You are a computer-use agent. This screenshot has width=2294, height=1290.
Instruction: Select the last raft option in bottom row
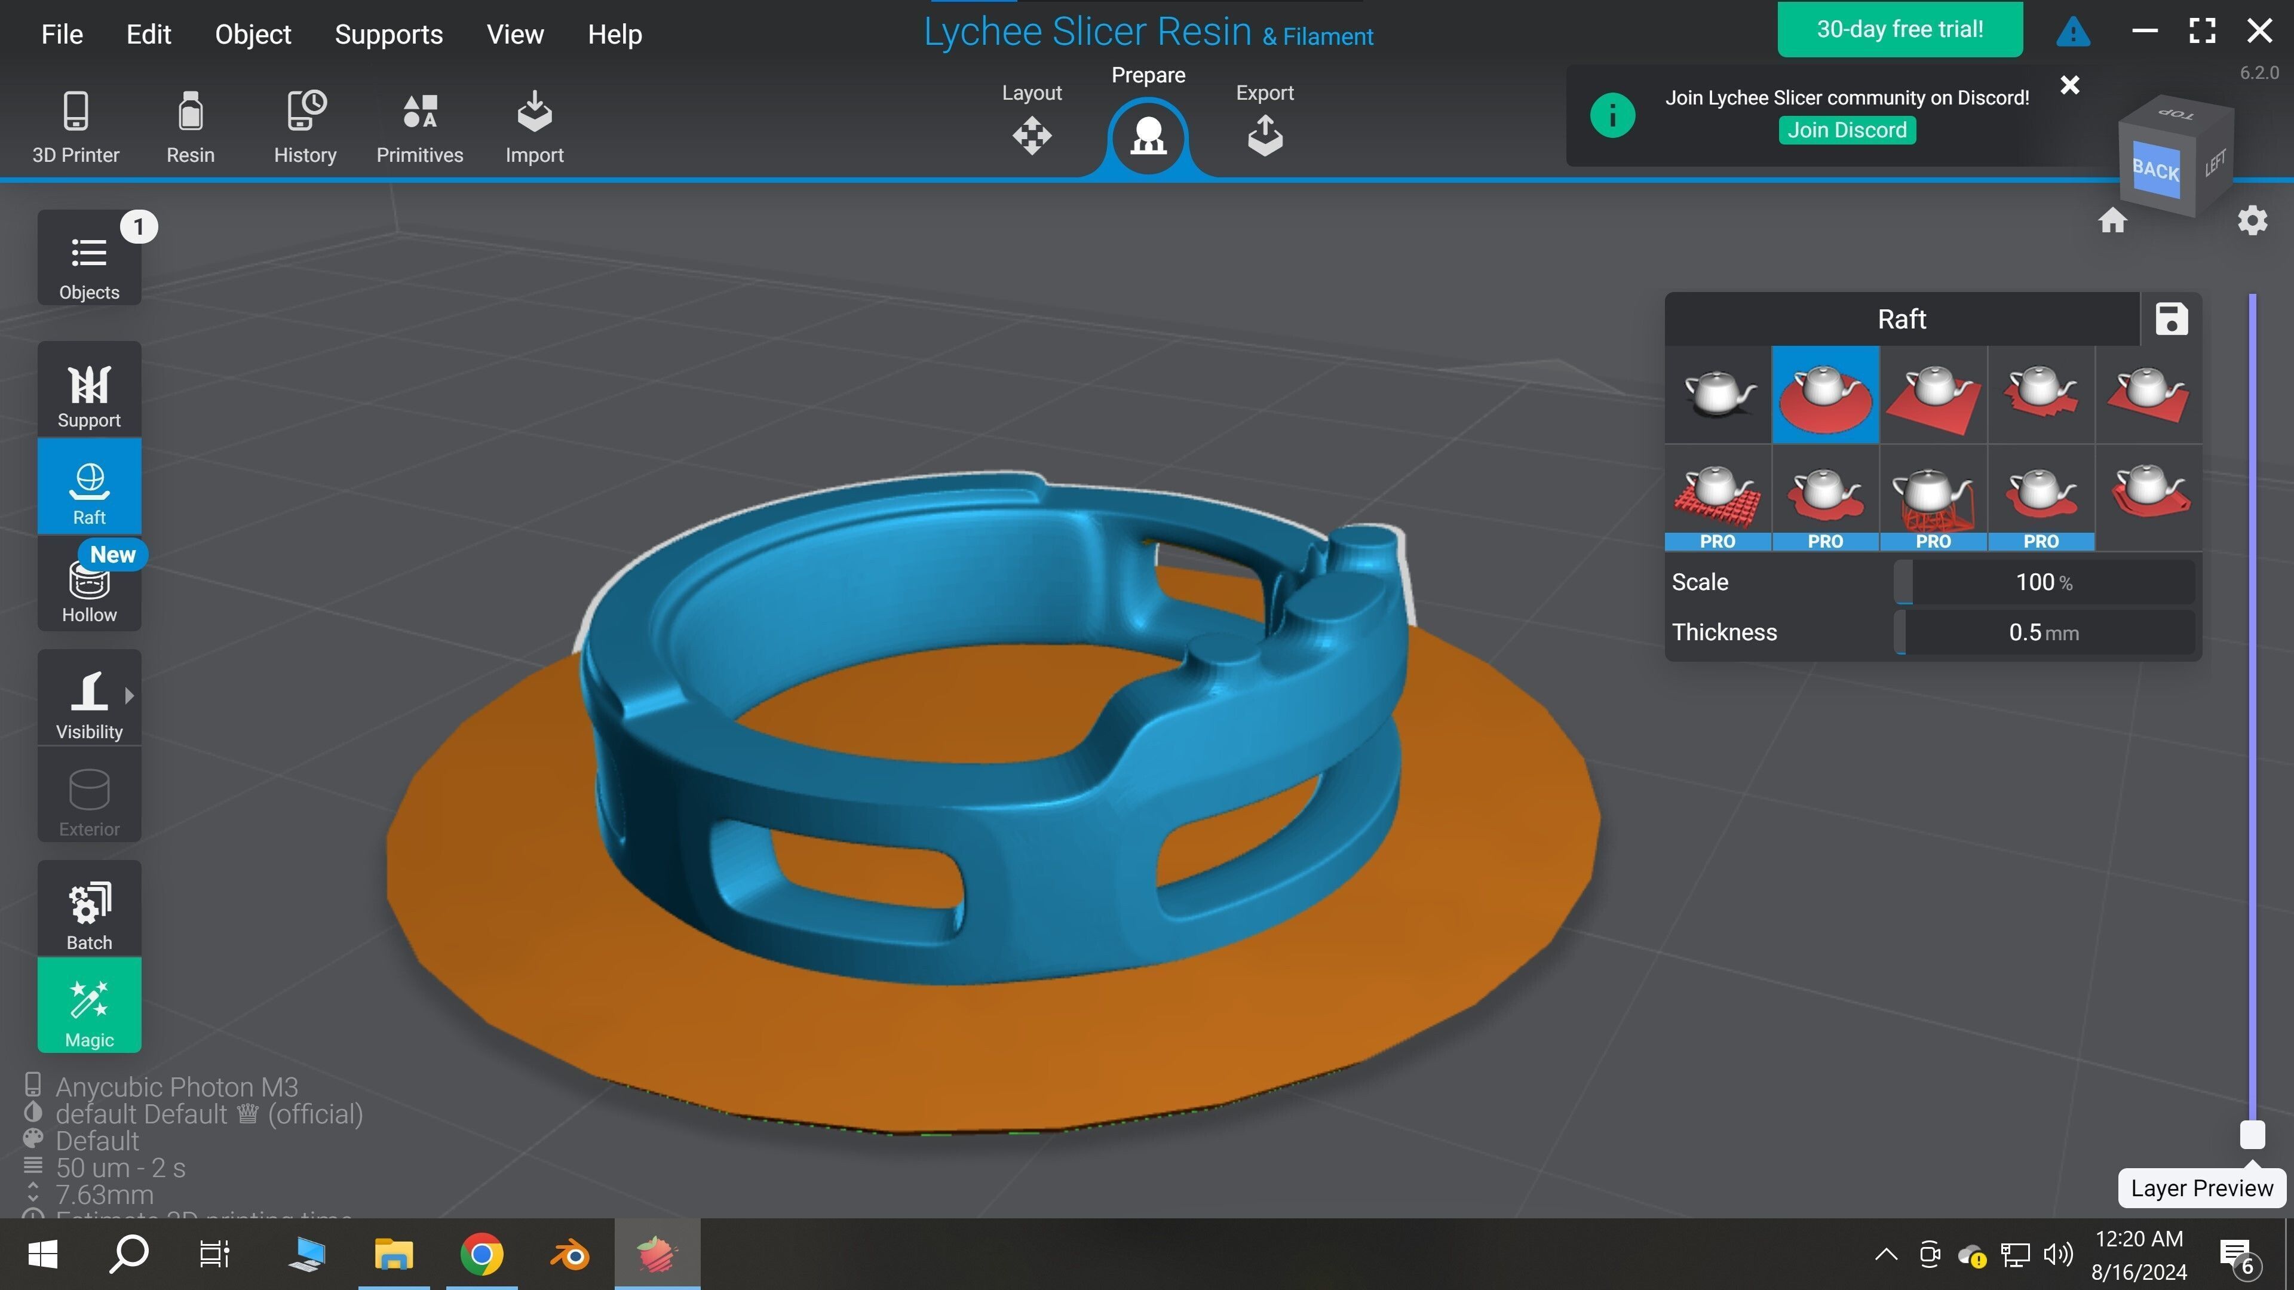(x=2149, y=497)
